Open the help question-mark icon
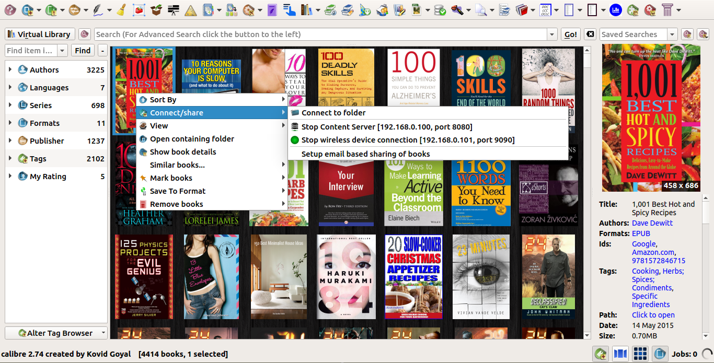Viewport: 714px width, 363px height. coord(10,9)
